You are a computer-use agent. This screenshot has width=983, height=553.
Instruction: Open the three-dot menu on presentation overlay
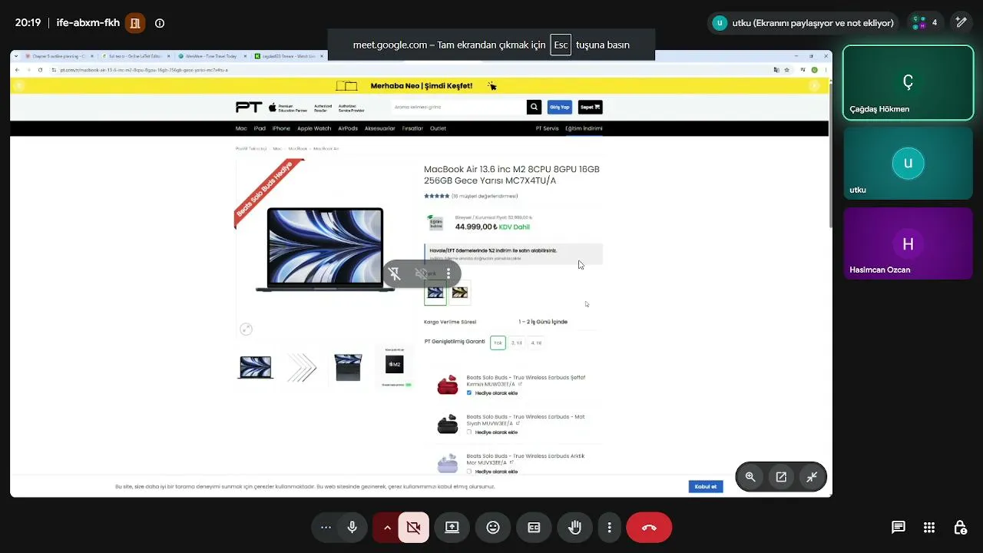[x=448, y=273]
